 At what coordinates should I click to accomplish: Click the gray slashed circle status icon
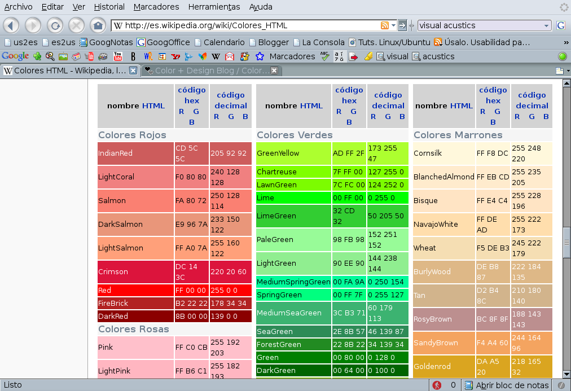pyautogui.click(x=561, y=385)
